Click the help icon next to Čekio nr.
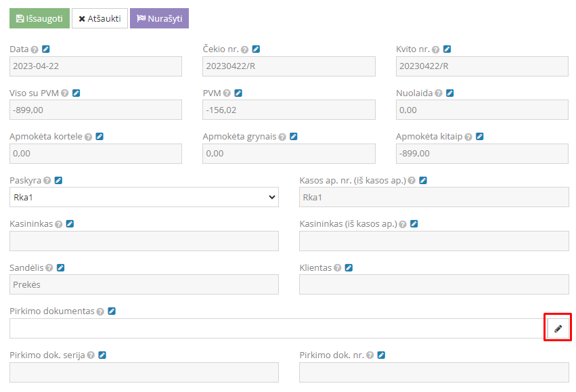 point(244,49)
